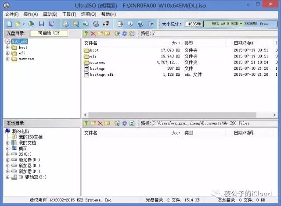The image size is (281, 206).
Task: Open the 选项(O) menu
Action: point(89,14)
